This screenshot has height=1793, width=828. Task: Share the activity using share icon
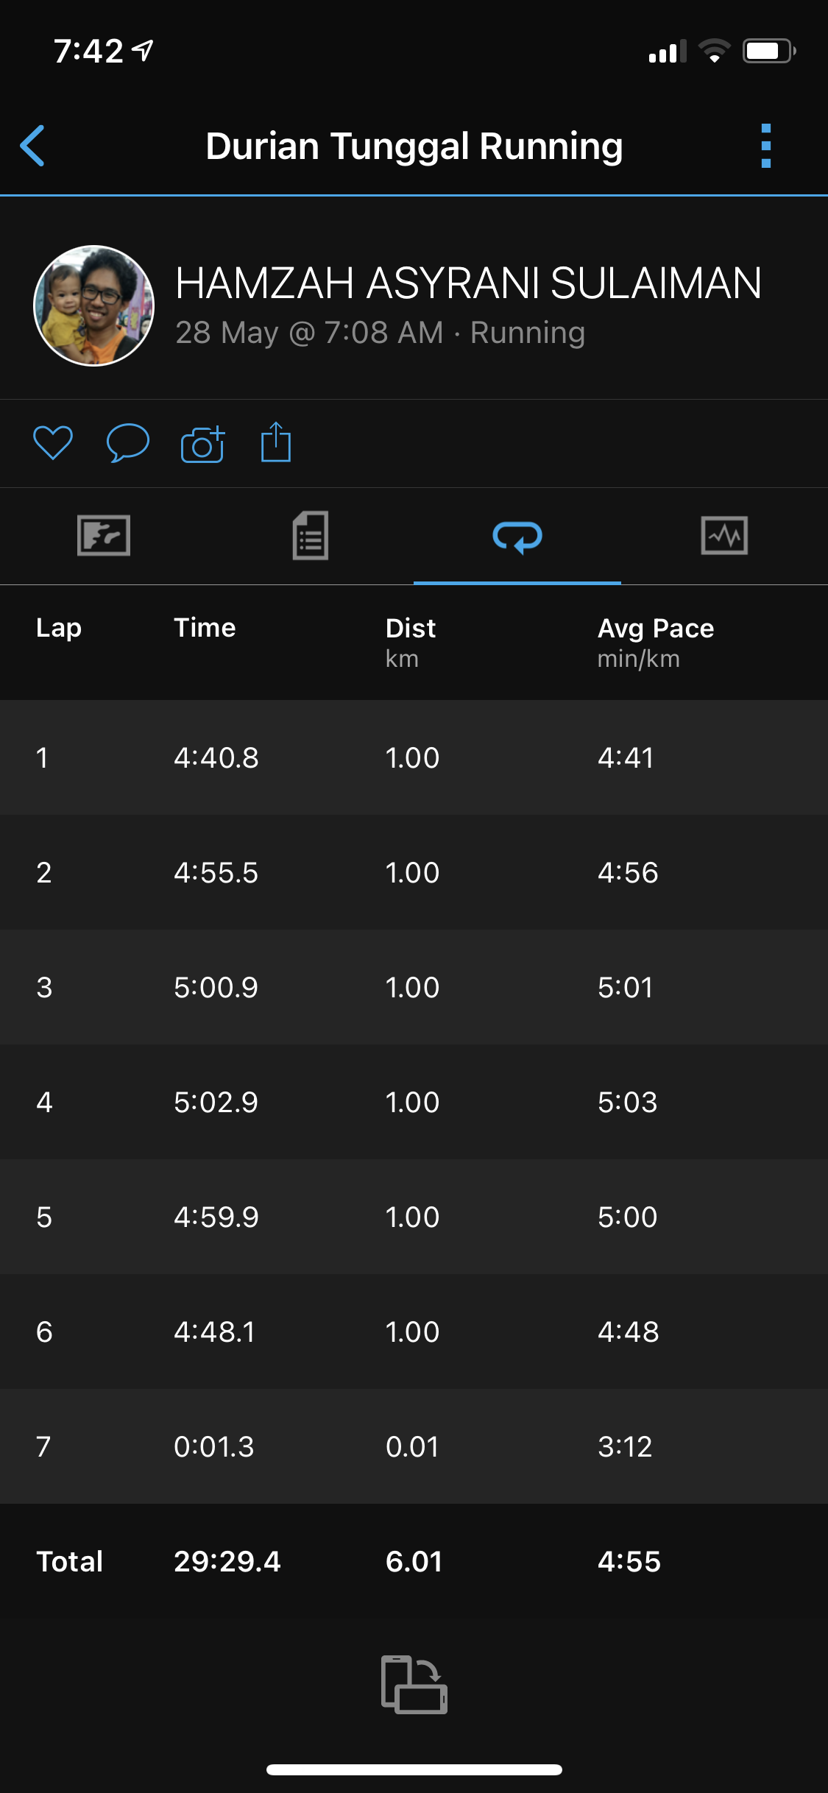point(276,442)
